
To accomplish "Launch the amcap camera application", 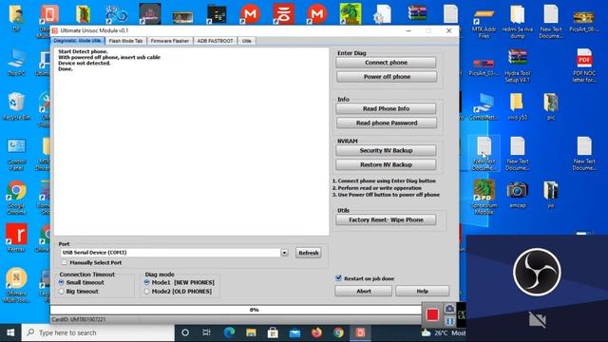I will [517, 195].
